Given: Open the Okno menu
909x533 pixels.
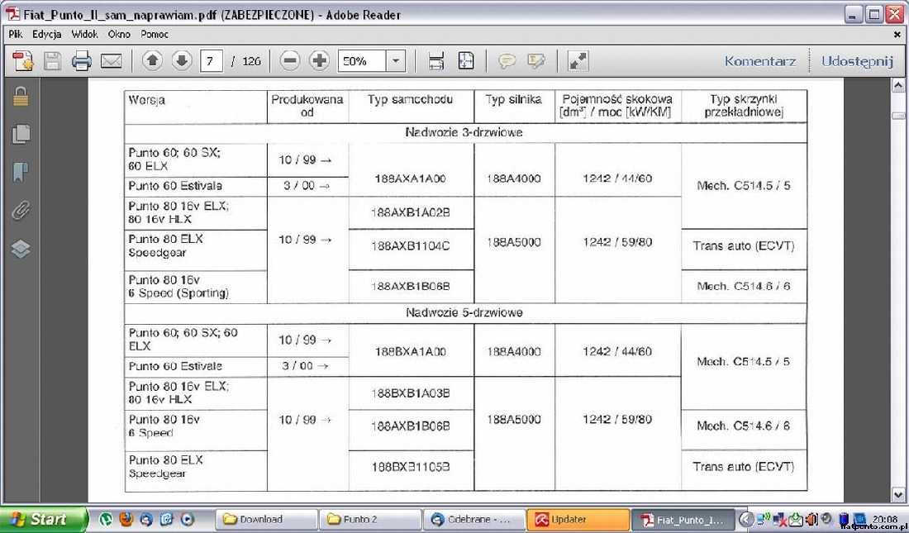Looking at the screenshot, I should click(120, 34).
